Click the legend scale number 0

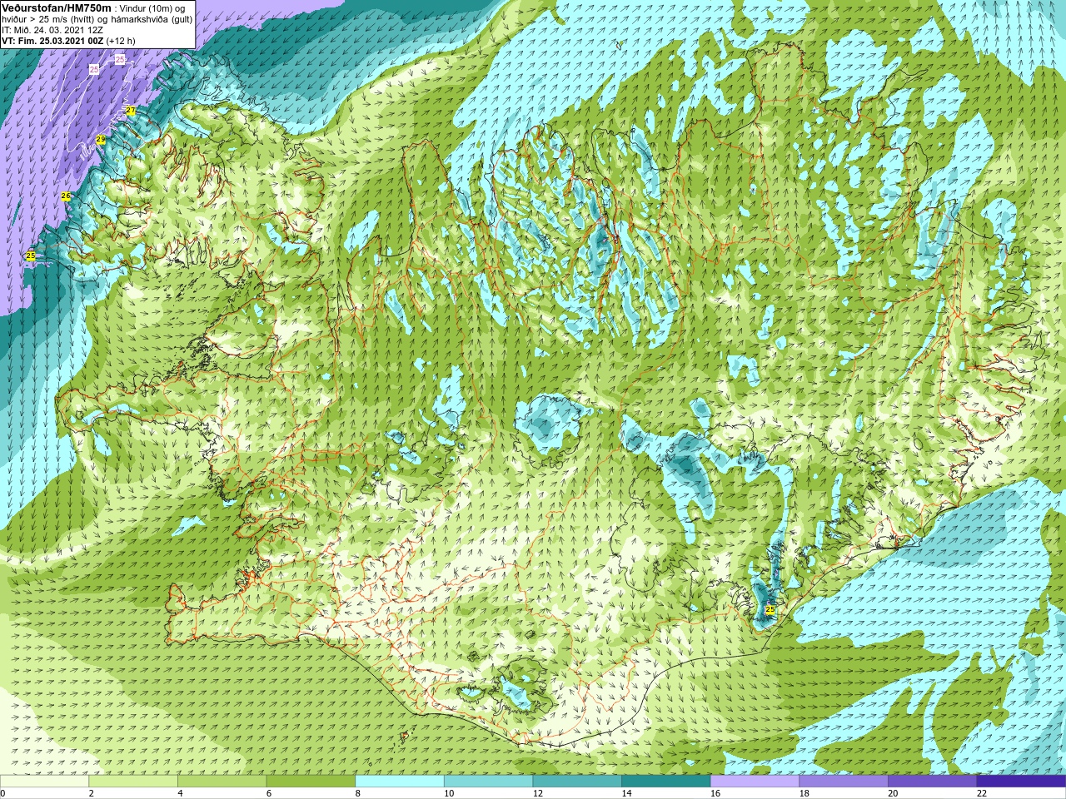point(2,793)
